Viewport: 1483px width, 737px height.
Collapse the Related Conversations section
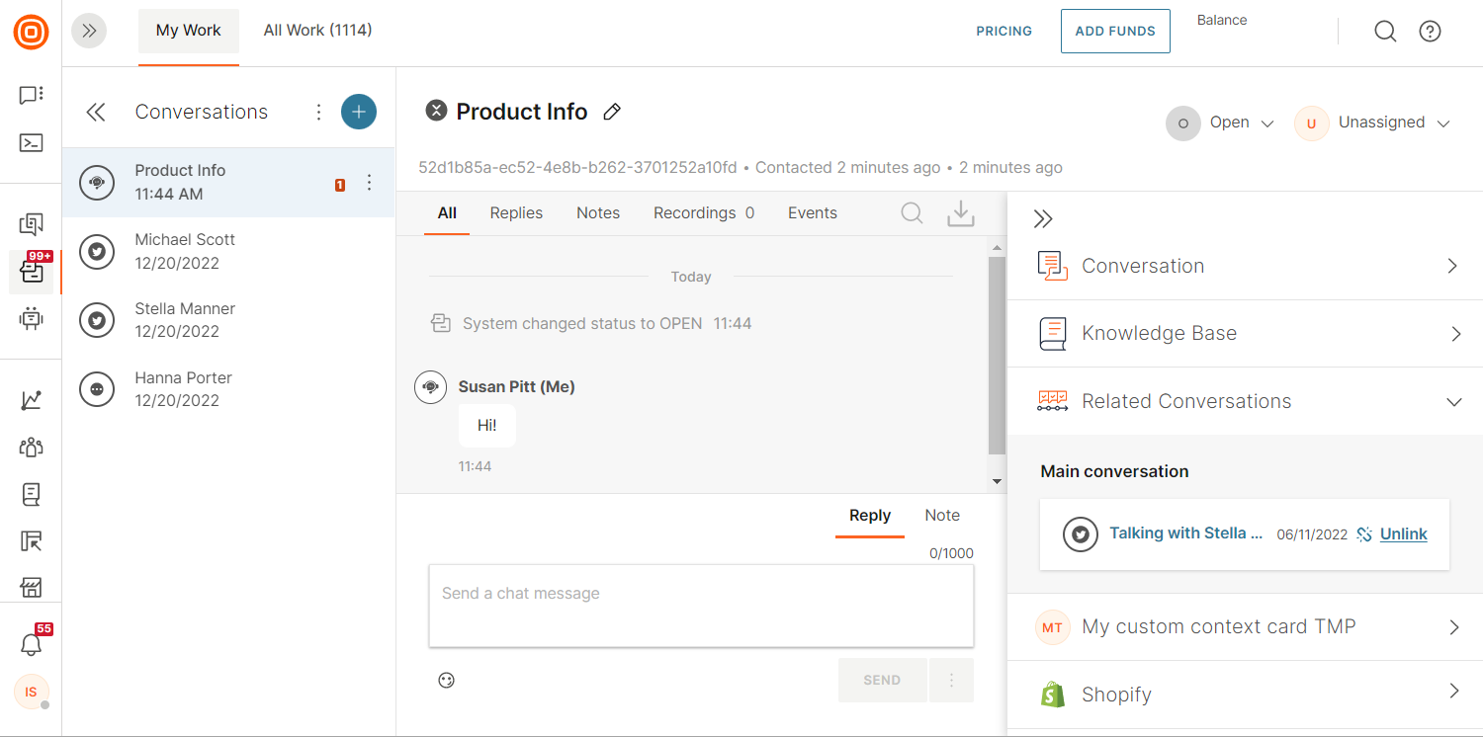pos(1453,402)
